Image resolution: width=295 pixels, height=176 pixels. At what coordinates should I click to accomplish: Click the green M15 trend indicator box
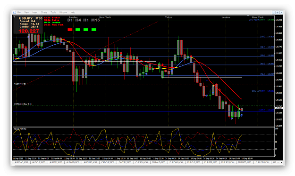(x=94, y=30)
